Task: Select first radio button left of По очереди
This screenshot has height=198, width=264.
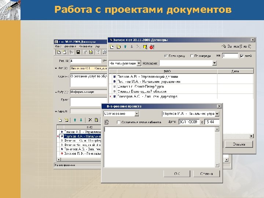Action: [166, 56]
